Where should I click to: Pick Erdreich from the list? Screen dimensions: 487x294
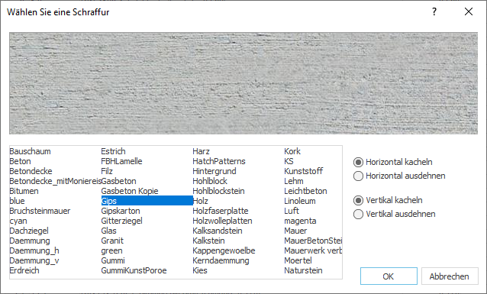coord(24,270)
